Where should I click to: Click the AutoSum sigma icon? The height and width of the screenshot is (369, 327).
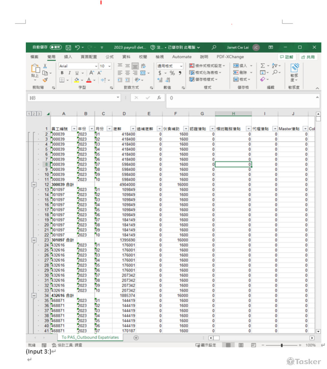coord(263,66)
